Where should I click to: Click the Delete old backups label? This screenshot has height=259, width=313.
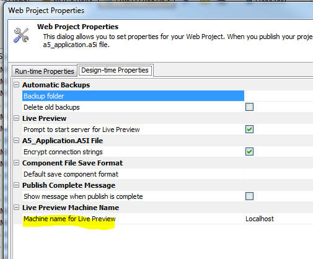point(51,107)
